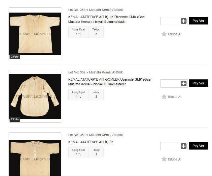This screenshot has height=176, width=212.
Task: Click the plus icon for Lot 351 bid
Action: [184, 21]
